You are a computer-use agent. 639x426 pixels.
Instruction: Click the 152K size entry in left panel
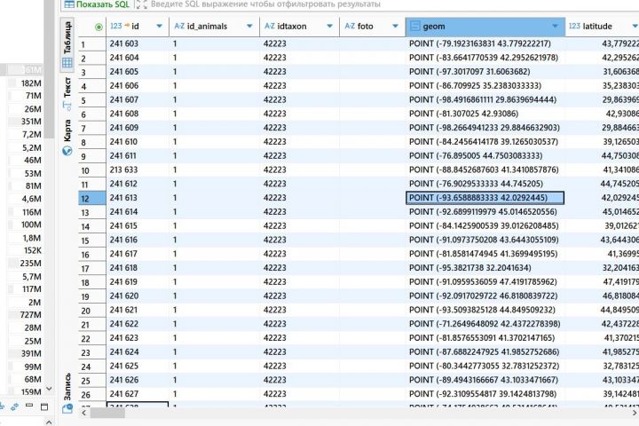tap(33, 250)
